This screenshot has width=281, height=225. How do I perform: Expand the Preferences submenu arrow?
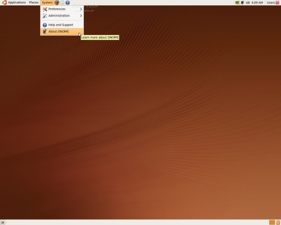[81, 9]
